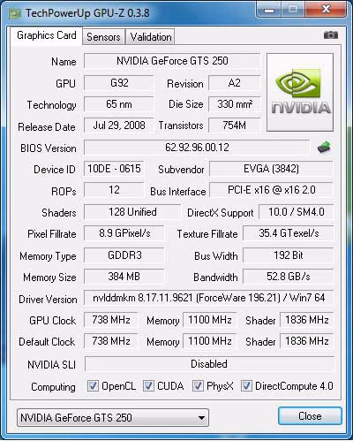Click the Transistors field 754M

click(235, 125)
